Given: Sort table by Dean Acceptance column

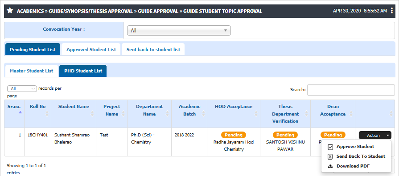Looking at the screenshot, I should click(x=351, y=114).
